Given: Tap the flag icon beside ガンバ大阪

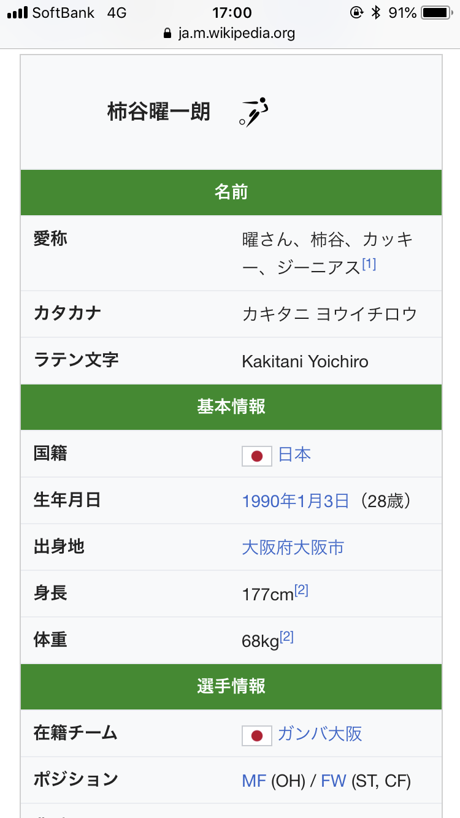Looking at the screenshot, I should pos(257,735).
